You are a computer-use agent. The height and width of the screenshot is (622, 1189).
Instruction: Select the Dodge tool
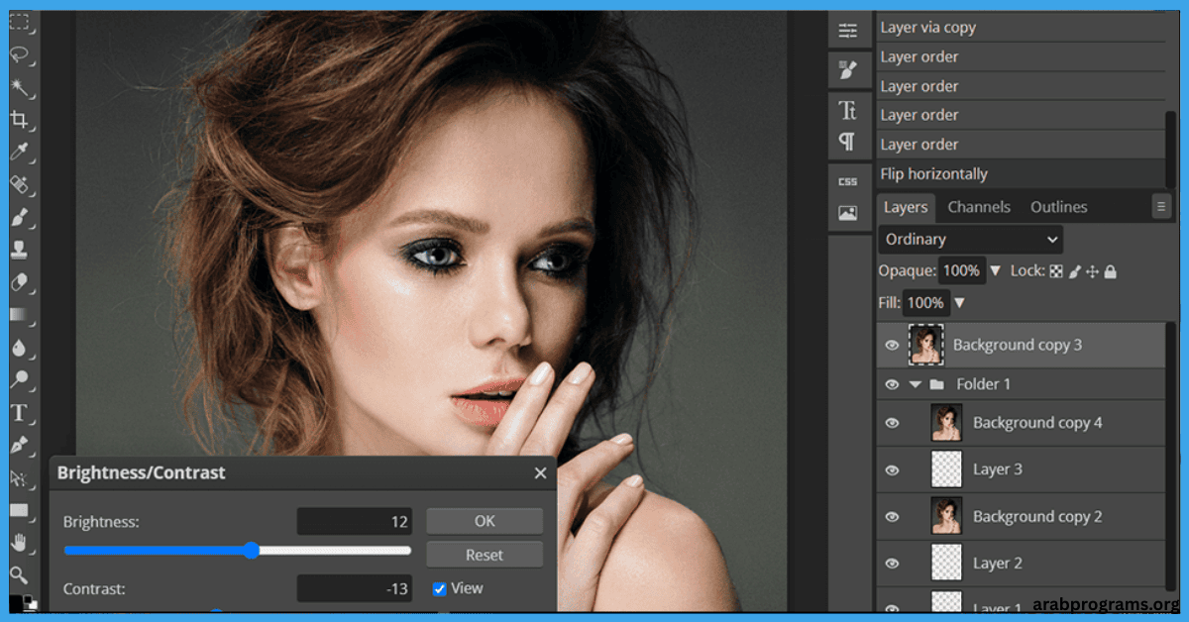pyautogui.click(x=20, y=379)
